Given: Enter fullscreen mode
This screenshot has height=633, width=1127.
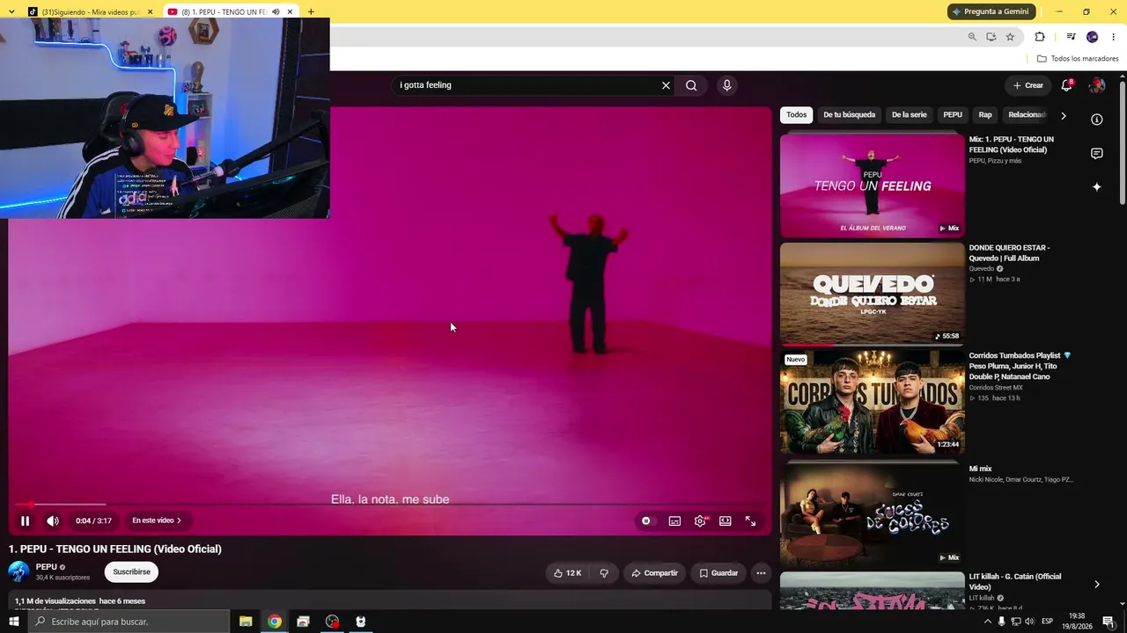Looking at the screenshot, I should pyautogui.click(x=751, y=520).
